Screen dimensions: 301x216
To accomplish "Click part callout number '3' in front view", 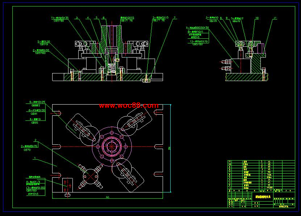I will pyautogui.click(x=77, y=18).
